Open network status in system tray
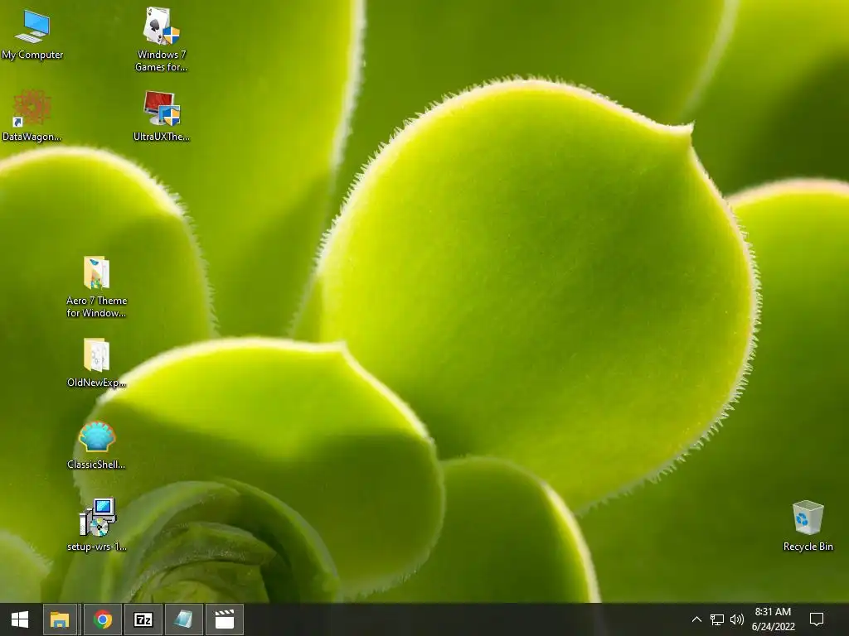 pyautogui.click(x=717, y=619)
